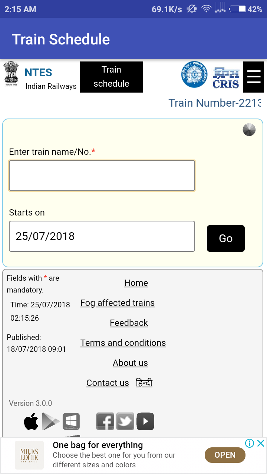This screenshot has width=267, height=474.
Task: Select the Train schedule tab
Action: pos(112,77)
